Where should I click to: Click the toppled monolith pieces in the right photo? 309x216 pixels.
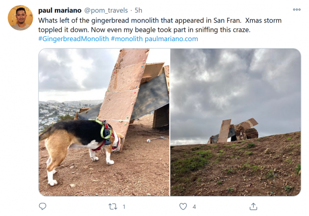[233, 131]
